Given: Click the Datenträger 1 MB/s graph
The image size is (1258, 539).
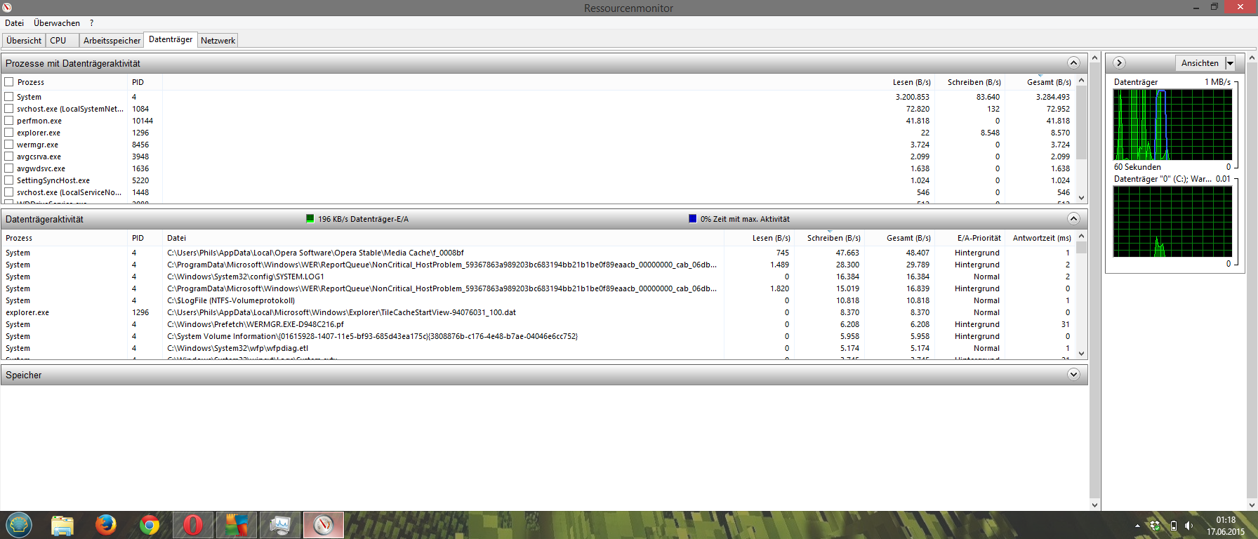Looking at the screenshot, I should pos(1172,125).
